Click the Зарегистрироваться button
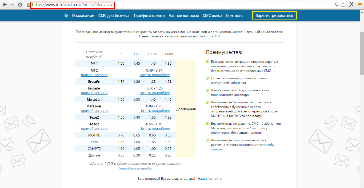The image size is (364, 188). click(x=274, y=15)
